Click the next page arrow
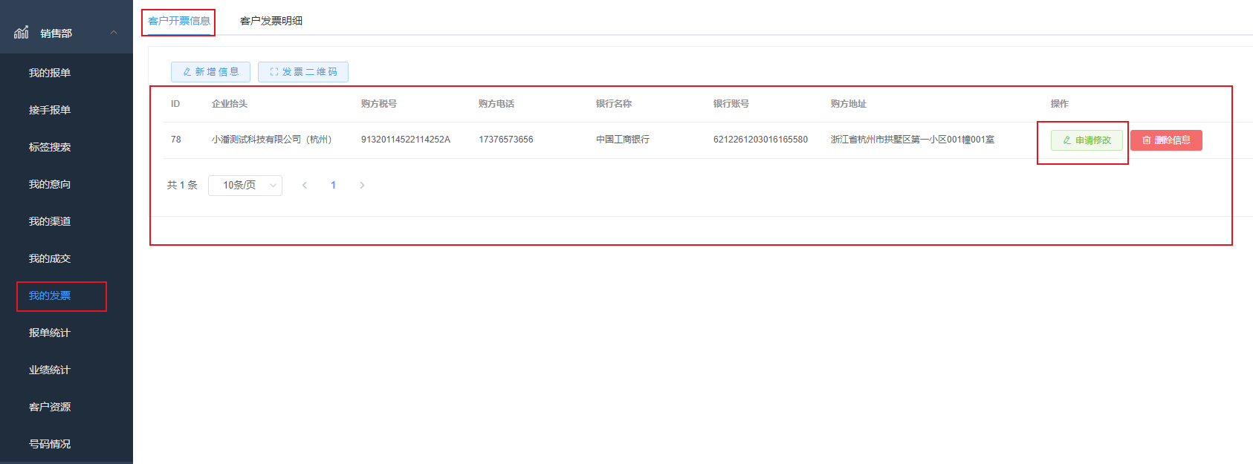Image resolution: width=1253 pixels, height=464 pixels. (362, 186)
